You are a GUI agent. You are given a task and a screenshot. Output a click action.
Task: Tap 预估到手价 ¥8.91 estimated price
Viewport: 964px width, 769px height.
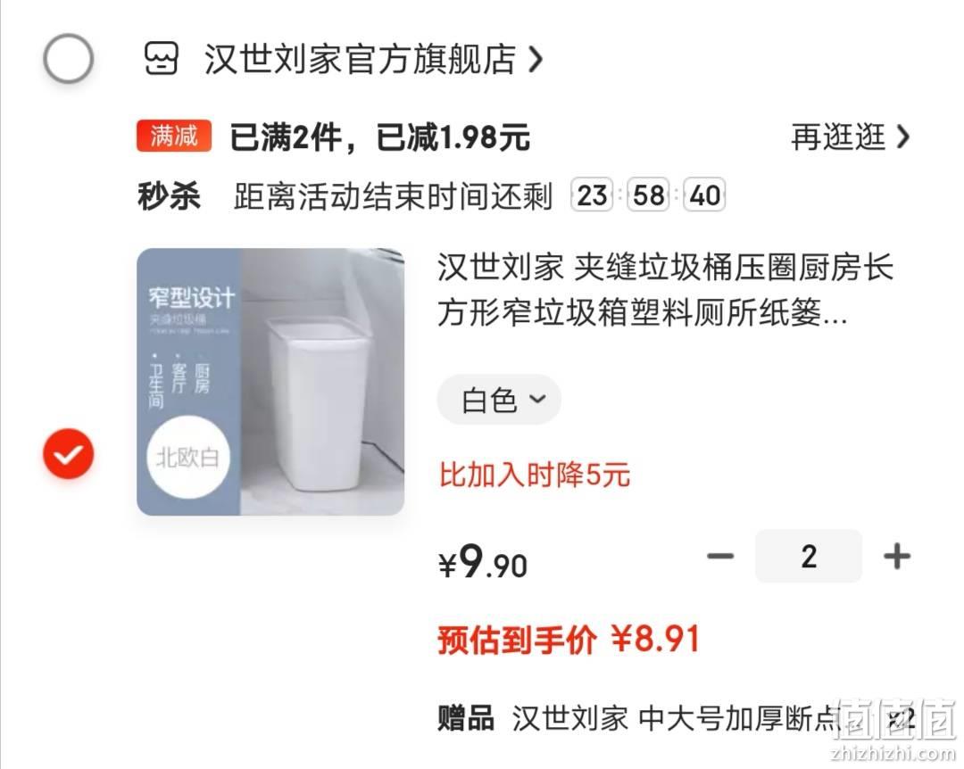click(x=569, y=640)
